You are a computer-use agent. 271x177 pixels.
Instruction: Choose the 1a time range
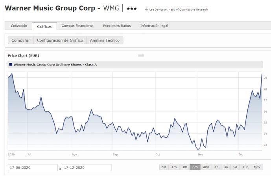[216, 167]
